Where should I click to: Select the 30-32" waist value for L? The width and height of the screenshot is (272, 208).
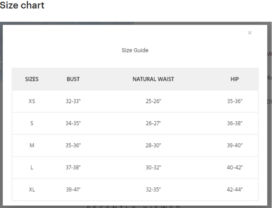[x=153, y=168]
